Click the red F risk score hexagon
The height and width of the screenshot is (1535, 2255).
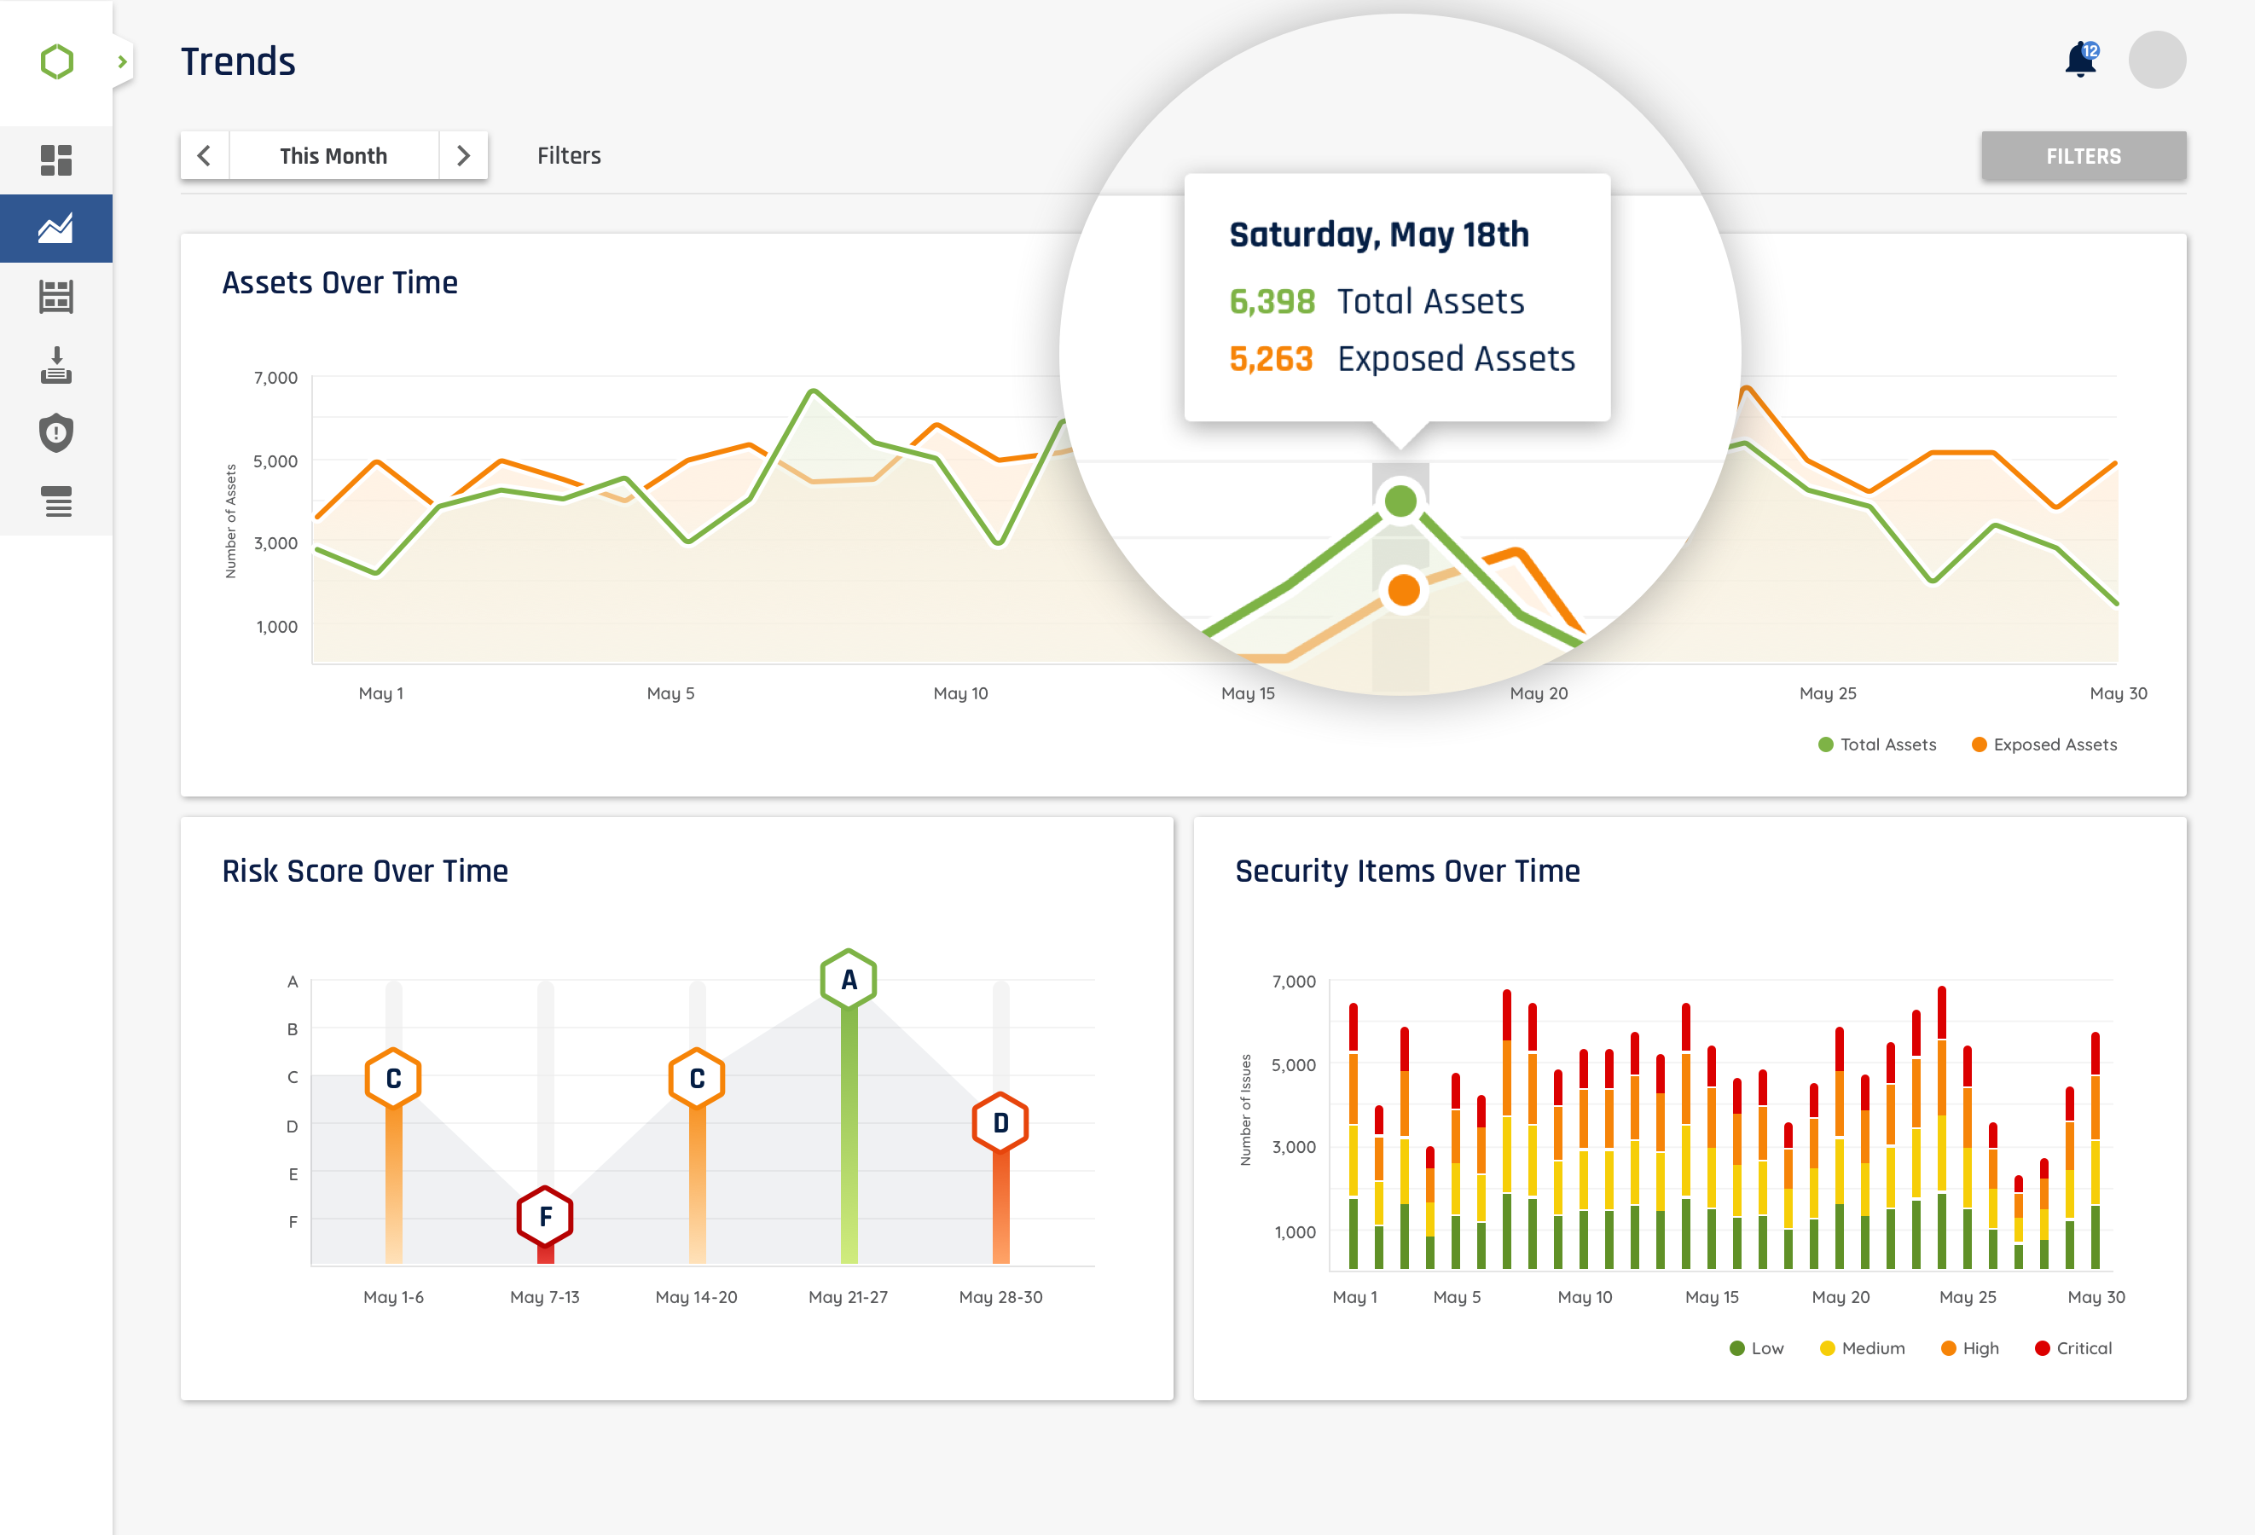pyautogui.click(x=544, y=1216)
